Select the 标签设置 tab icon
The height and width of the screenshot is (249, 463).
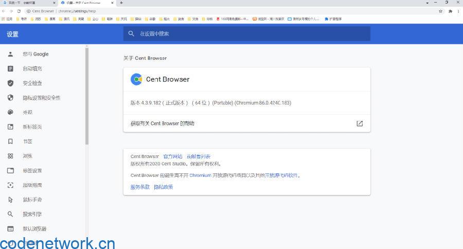point(10,170)
